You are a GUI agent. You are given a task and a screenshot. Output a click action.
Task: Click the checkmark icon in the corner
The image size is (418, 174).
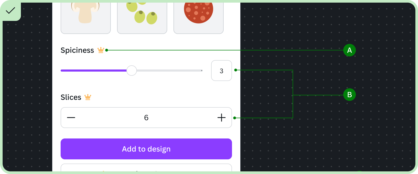coord(10,10)
